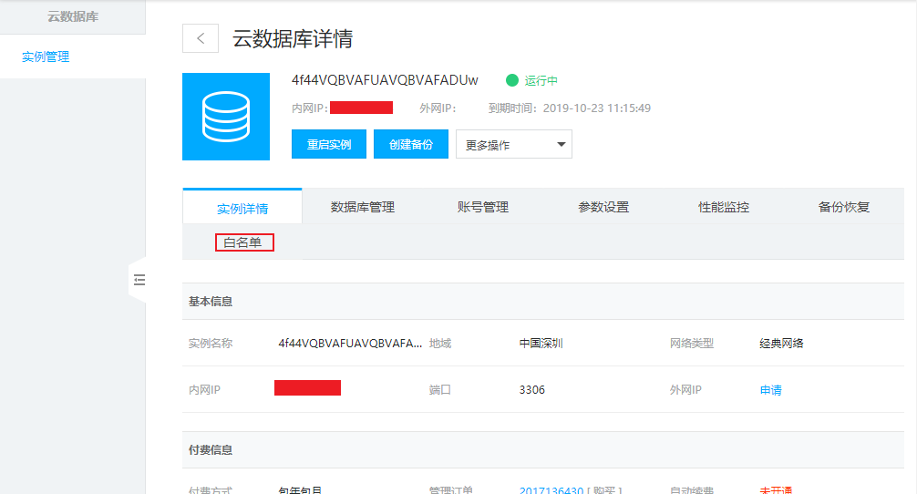View the 性能监控 tab
The width and height of the screenshot is (917, 494).
pos(723,207)
